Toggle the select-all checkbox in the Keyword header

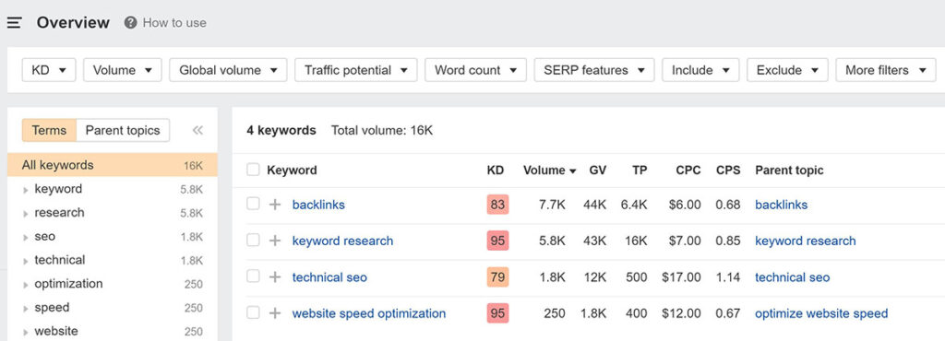coord(253,170)
